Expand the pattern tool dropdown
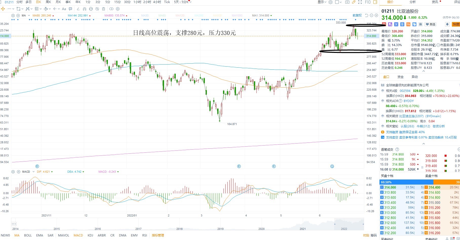 (31, 9)
